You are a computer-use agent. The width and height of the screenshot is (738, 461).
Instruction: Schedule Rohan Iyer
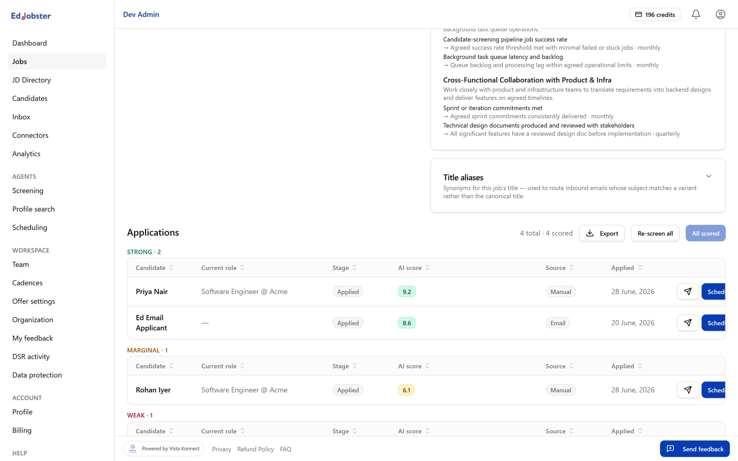[713, 390]
